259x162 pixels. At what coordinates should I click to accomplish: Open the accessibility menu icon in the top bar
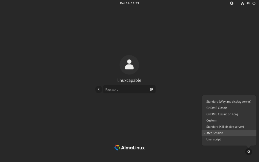tap(232, 3)
